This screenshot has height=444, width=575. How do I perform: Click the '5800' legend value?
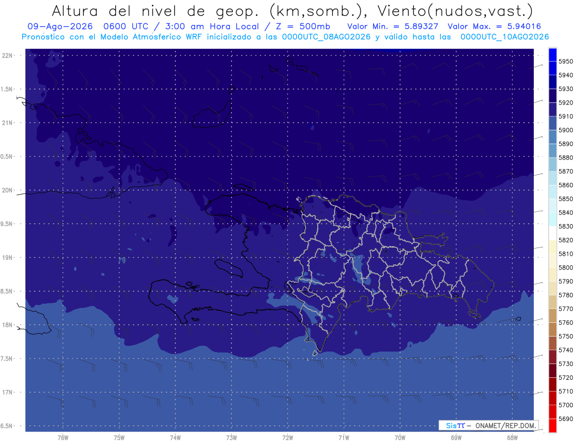pyautogui.click(x=566, y=267)
